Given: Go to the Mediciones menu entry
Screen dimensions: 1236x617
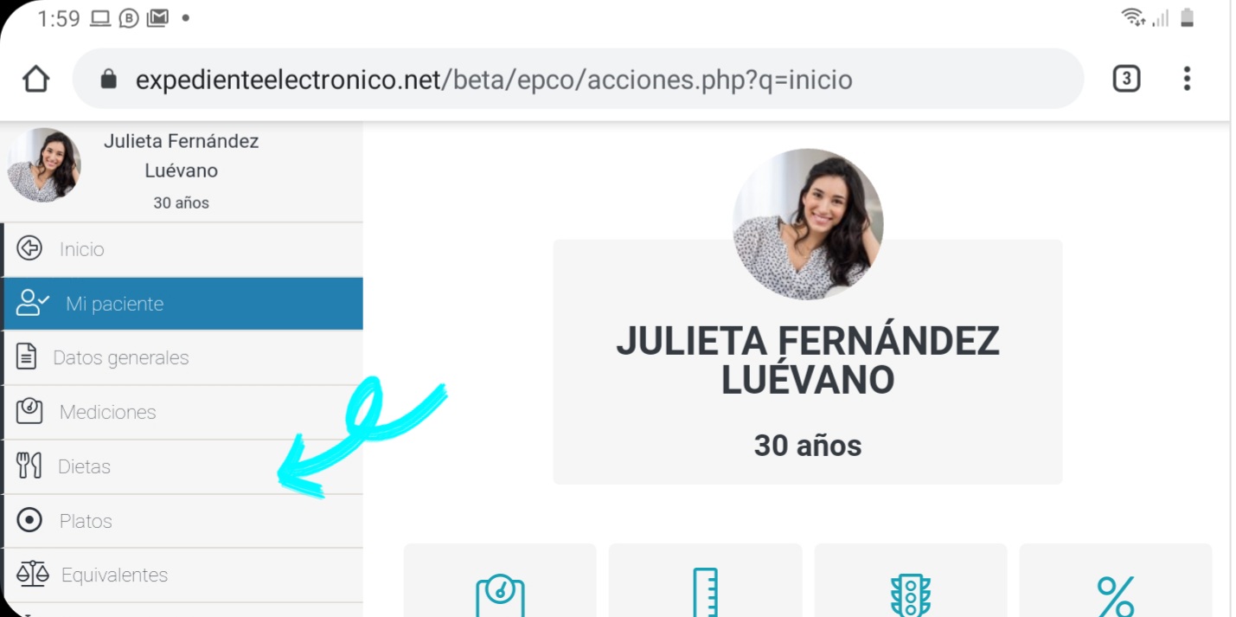Looking at the screenshot, I should 183,413.
